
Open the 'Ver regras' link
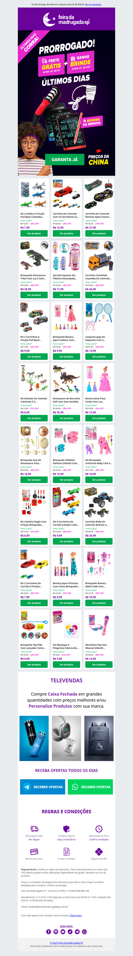point(34,840)
